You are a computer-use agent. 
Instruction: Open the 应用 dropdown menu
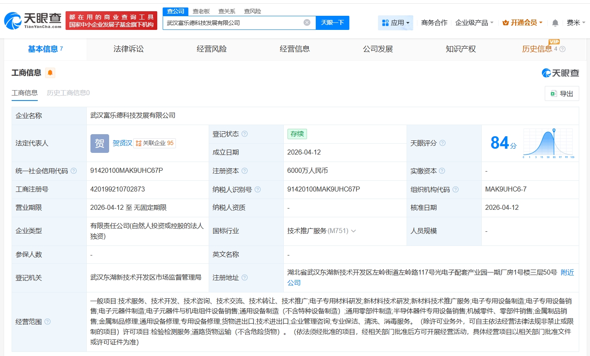click(395, 23)
